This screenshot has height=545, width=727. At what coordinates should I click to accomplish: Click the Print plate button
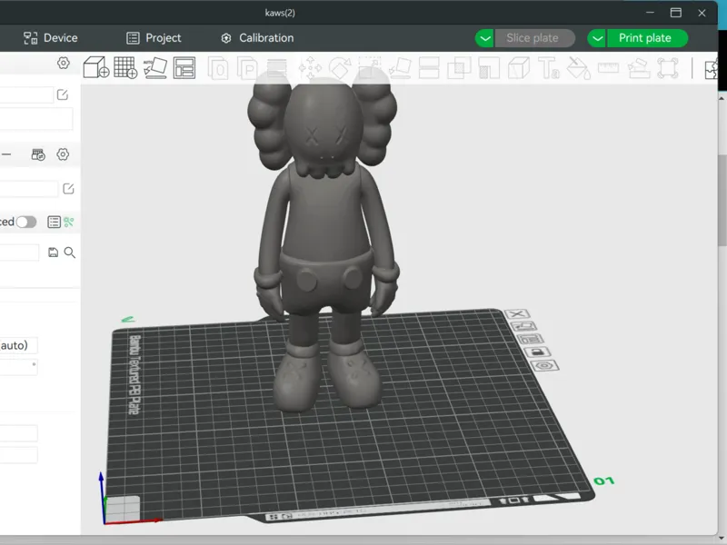point(647,38)
